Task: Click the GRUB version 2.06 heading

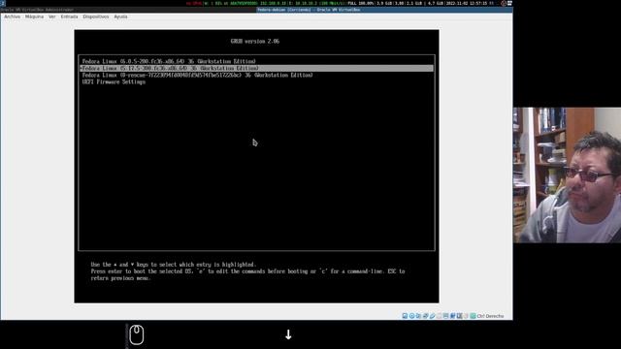Action: click(255, 41)
